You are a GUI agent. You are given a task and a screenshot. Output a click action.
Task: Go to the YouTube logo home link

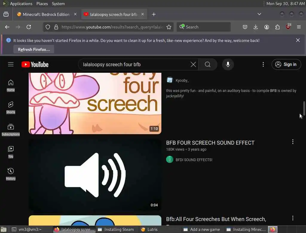click(35, 64)
